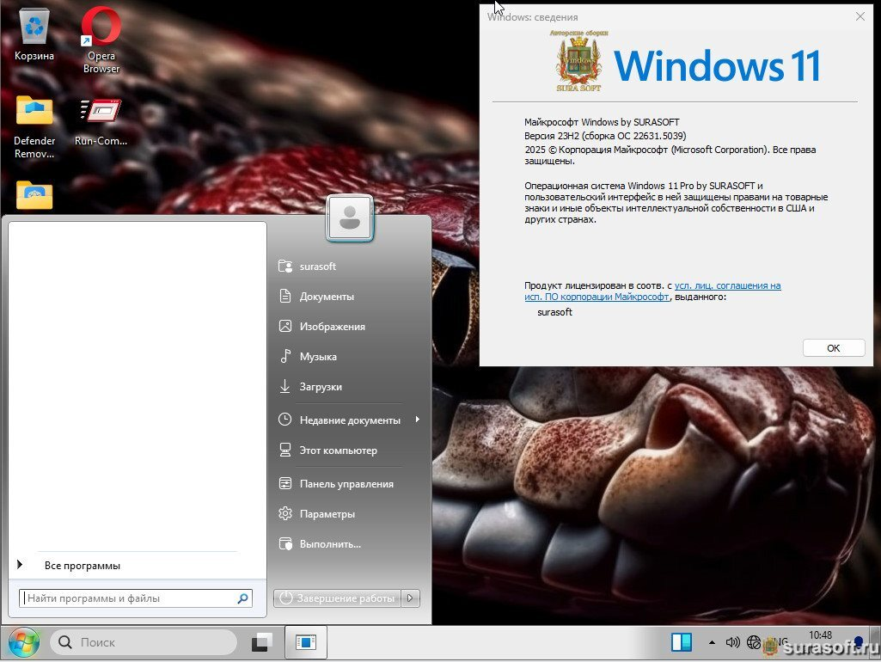
Task: Select Параметры in the Start menu
Action: click(x=327, y=514)
